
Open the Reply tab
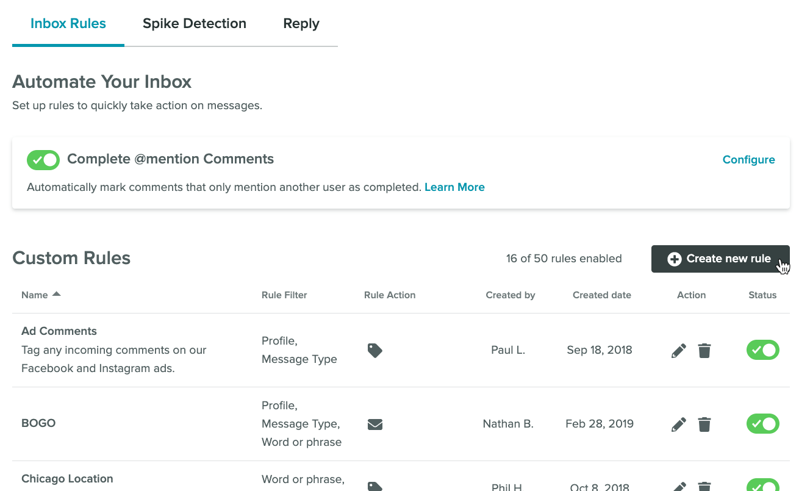[x=301, y=23]
